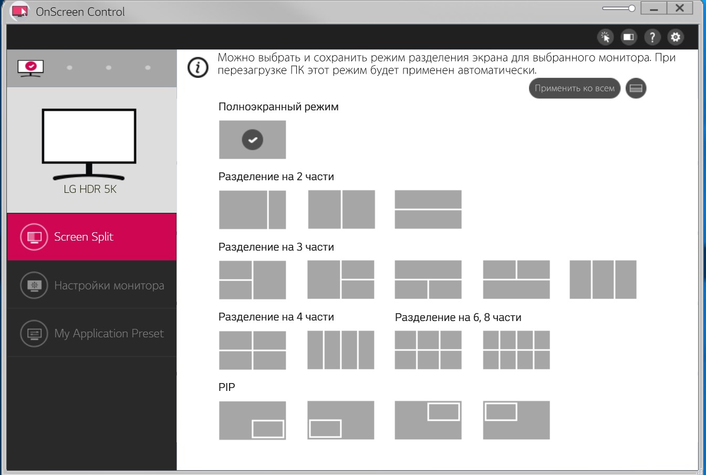706x475 pixels.
Task: Click the 'LG HDR 5K' monitor label
Action: pos(90,189)
